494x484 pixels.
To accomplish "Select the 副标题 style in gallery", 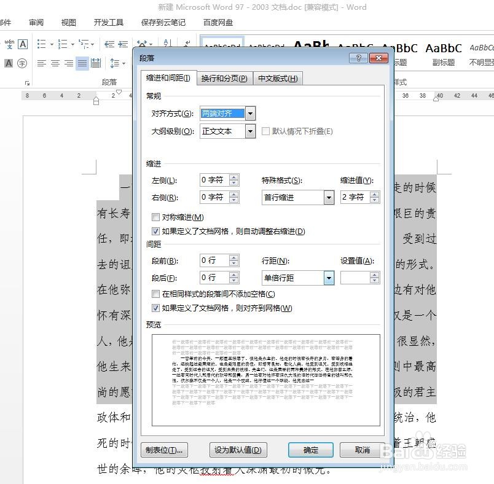I will 444,54.
